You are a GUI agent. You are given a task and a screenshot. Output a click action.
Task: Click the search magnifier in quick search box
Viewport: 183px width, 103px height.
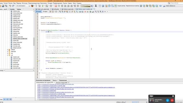(169, 3)
